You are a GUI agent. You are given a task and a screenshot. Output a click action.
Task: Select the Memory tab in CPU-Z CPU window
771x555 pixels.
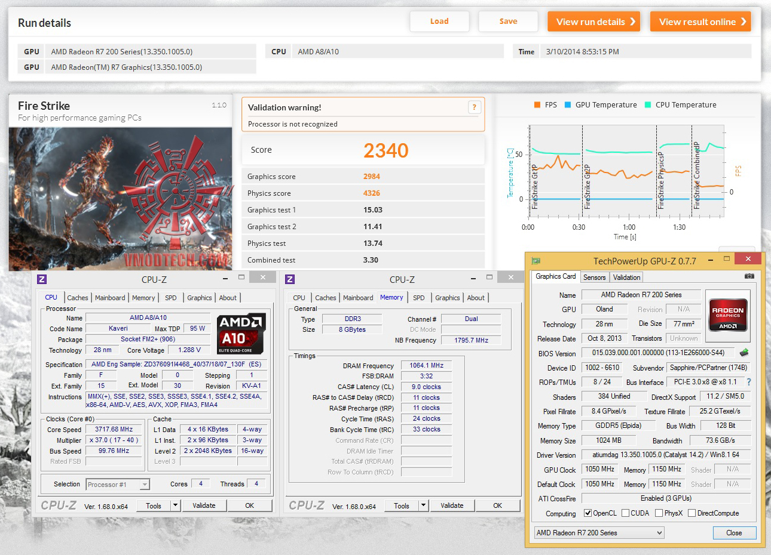tap(143, 298)
